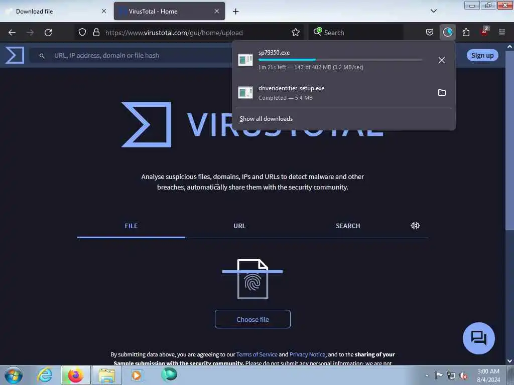Viewport: 514px width, 385px height.
Task: Open containing folder for driveridentifier_setup.exe
Action: pos(442,93)
